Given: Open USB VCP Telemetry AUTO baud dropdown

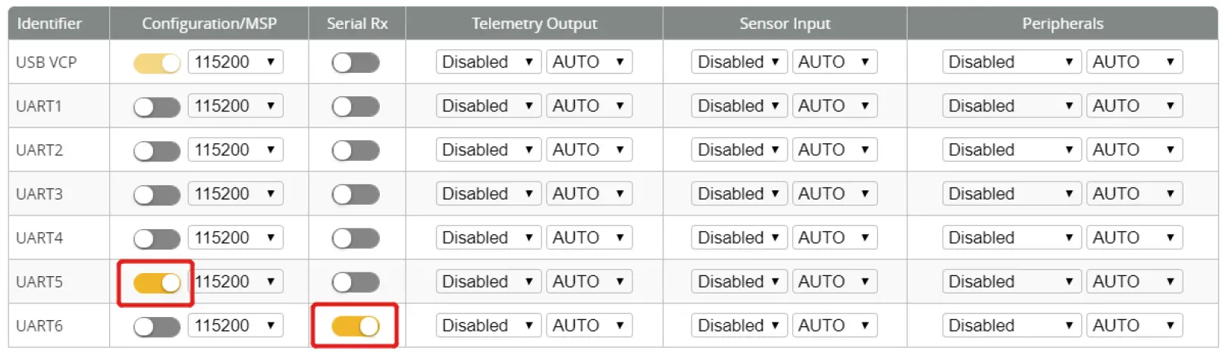Looking at the screenshot, I should pyautogui.click(x=589, y=62).
